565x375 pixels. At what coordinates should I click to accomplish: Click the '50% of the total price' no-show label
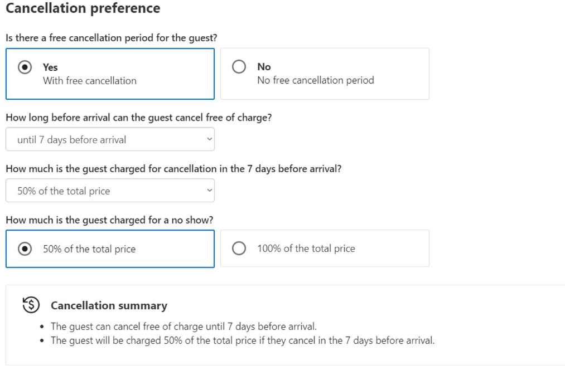[89, 249]
